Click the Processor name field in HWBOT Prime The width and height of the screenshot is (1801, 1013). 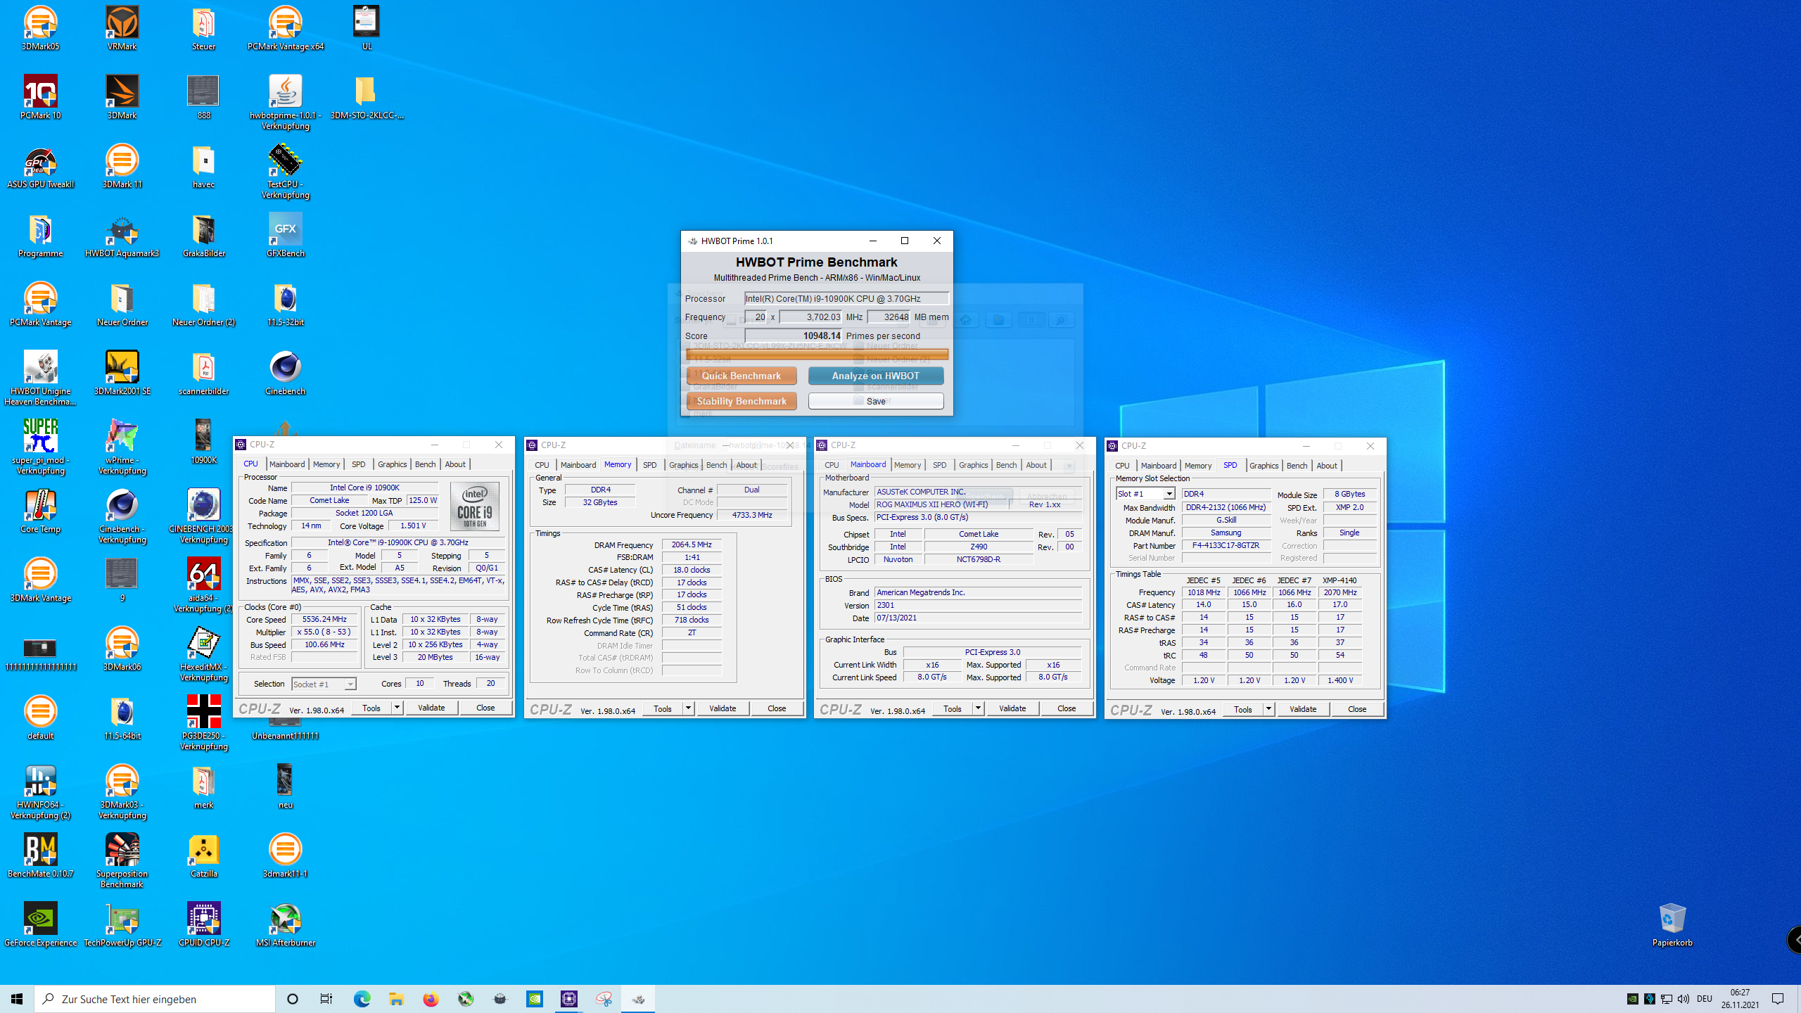pyautogui.click(x=846, y=299)
